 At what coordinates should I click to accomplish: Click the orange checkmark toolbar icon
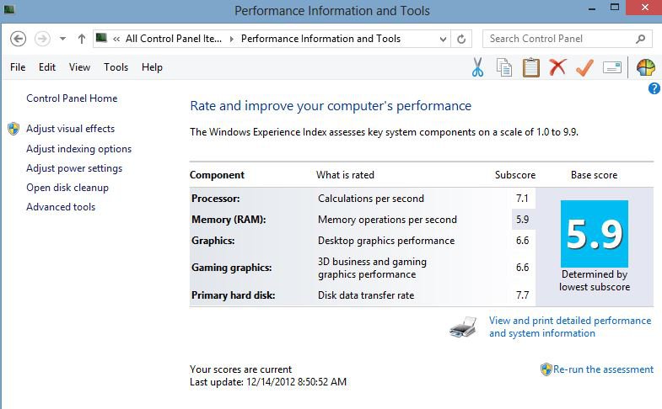[x=584, y=68]
